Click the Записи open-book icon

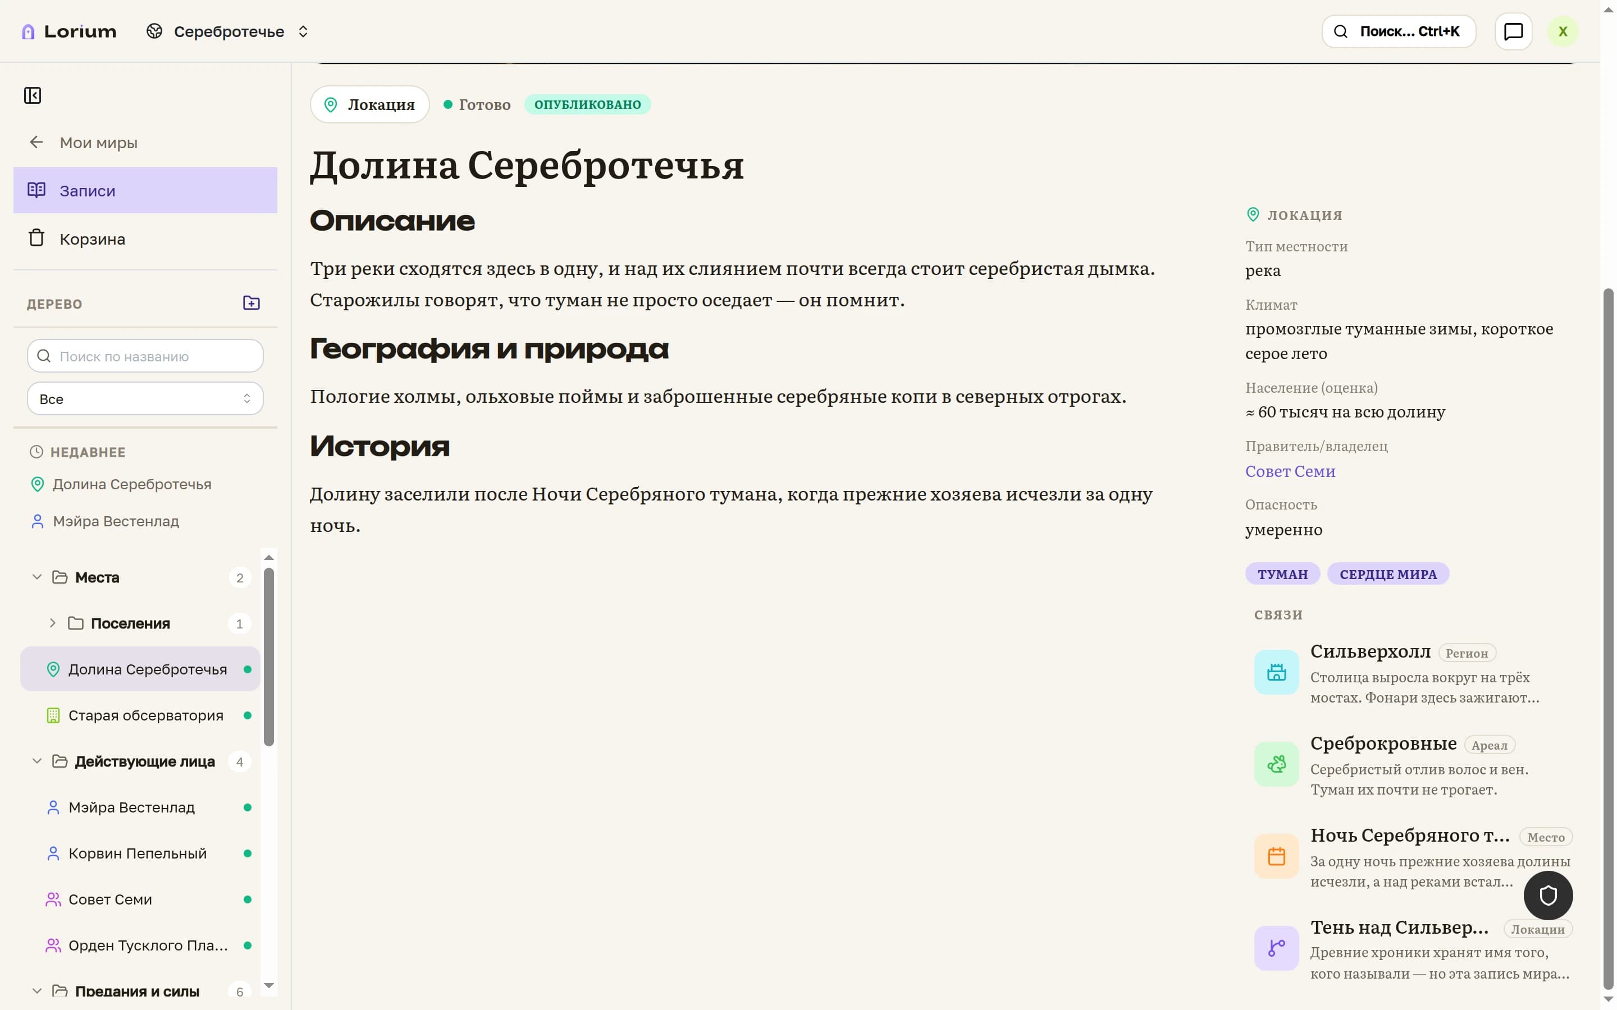36,190
